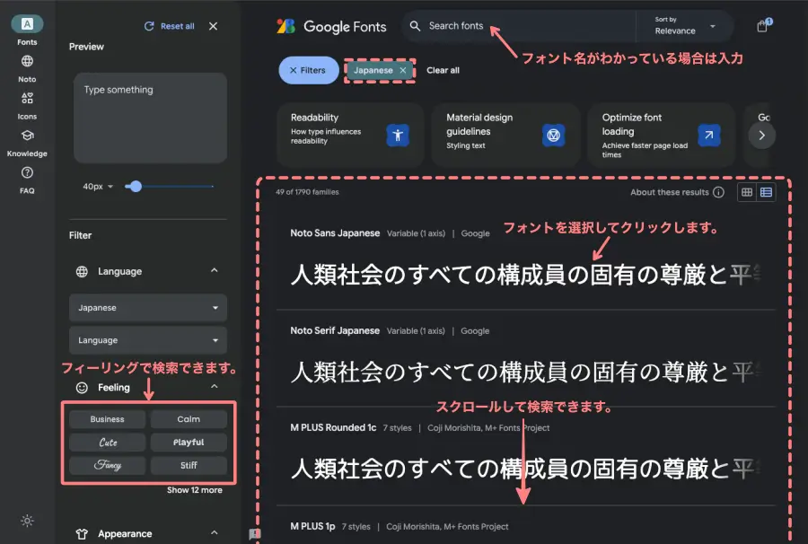Switch the site theme with the sun icon
Image resolution: width=808 pixels, height=544 pixels.
(27, 521)
